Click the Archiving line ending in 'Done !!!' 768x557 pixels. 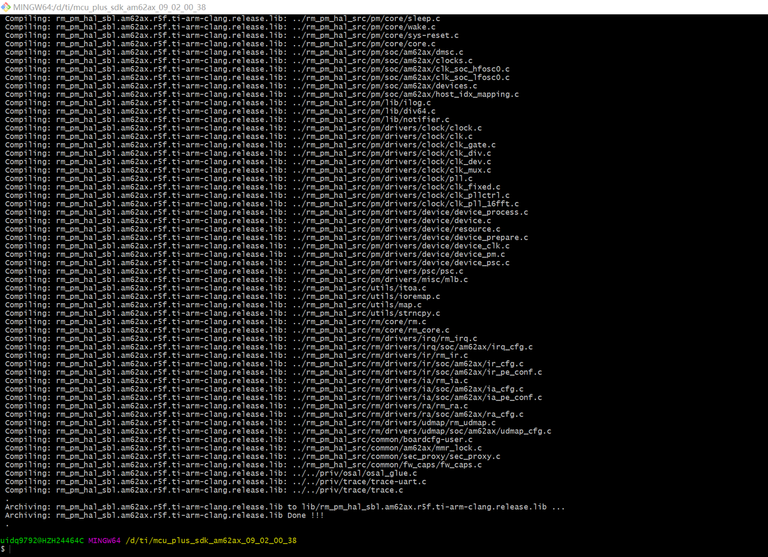coord(164,515)
